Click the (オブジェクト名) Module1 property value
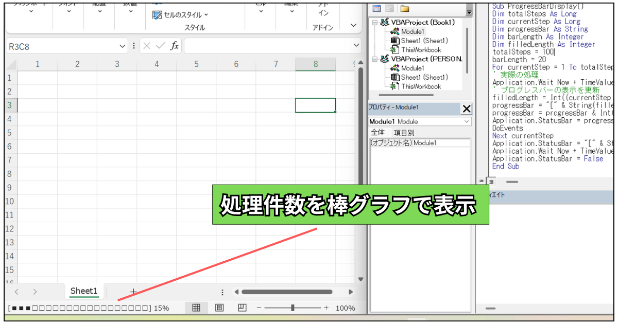618x324 pixels. [x=442, y=143]
